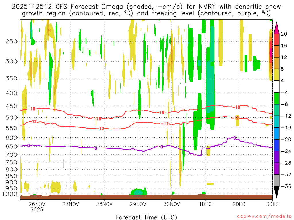The height and width of the screenshot is (220, 294).
Task: Click the green omega blob at surface 29NOV
Action: coord(139,192)
